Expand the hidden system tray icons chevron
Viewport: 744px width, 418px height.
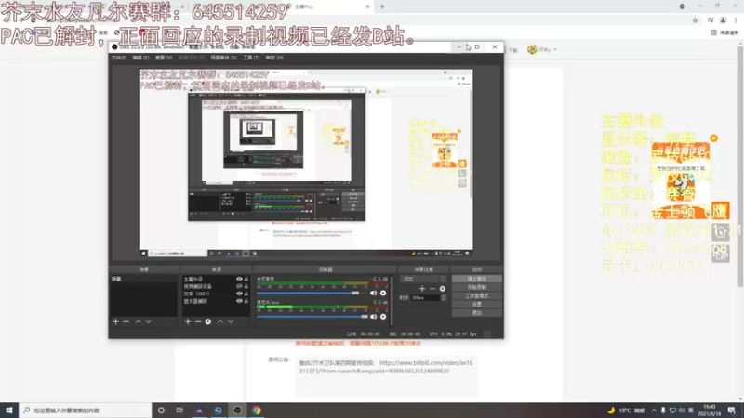654,411
